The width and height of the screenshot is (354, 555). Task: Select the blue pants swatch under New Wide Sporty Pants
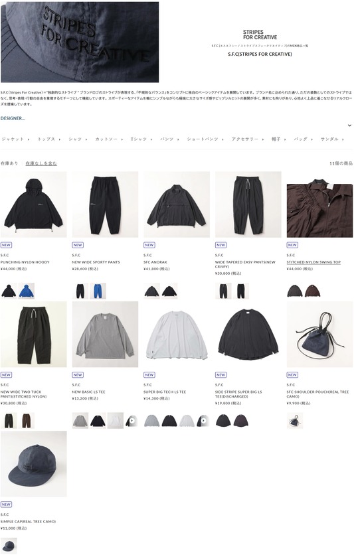click(x=98, y=291)
